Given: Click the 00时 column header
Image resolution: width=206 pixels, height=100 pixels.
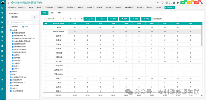Looking at the screenshot, I should tap(74, 23).
